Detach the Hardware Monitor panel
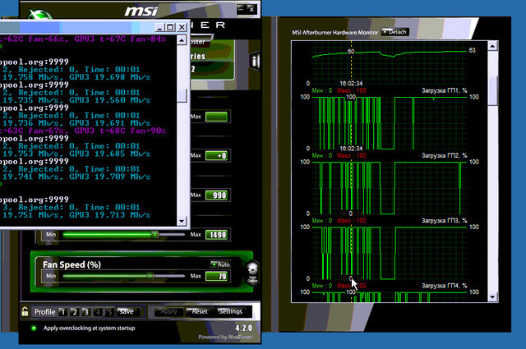The image size is (526, 349). [x=395, y=32]
